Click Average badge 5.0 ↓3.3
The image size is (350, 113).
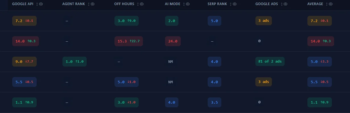click(320, 61)
